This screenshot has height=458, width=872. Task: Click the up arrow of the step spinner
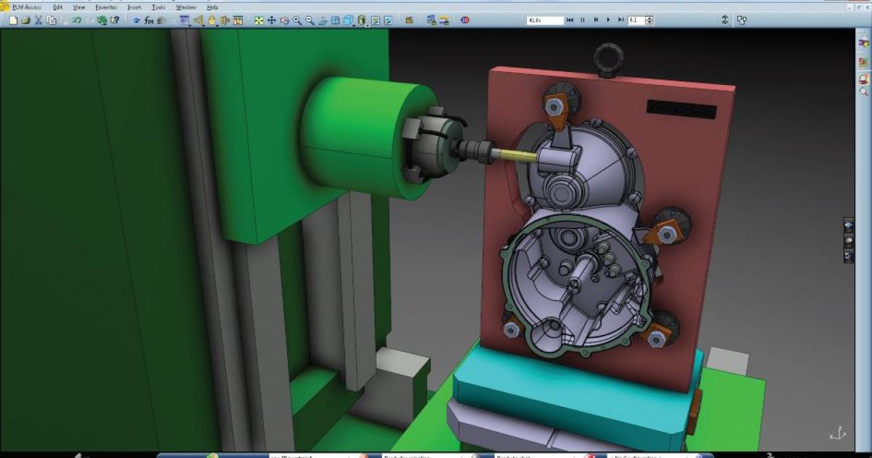click(649, 18)
